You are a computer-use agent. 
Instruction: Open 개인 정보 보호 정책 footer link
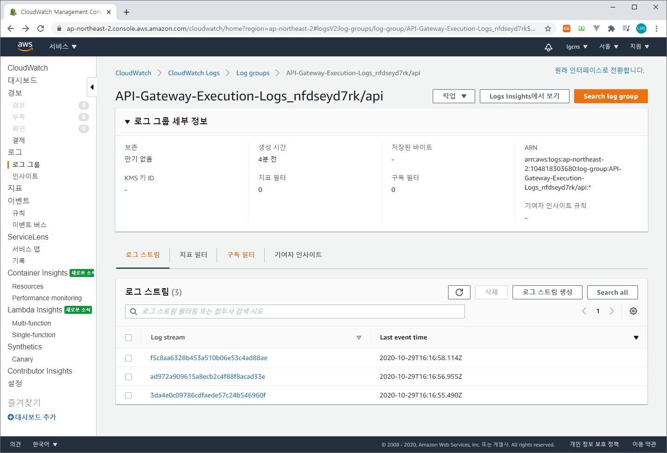[x=594, y=445]
